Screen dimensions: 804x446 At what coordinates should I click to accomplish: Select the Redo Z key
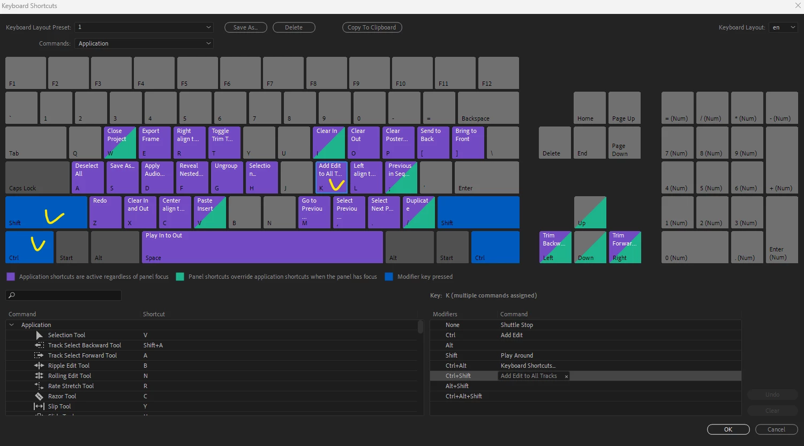tap(106, 212)
